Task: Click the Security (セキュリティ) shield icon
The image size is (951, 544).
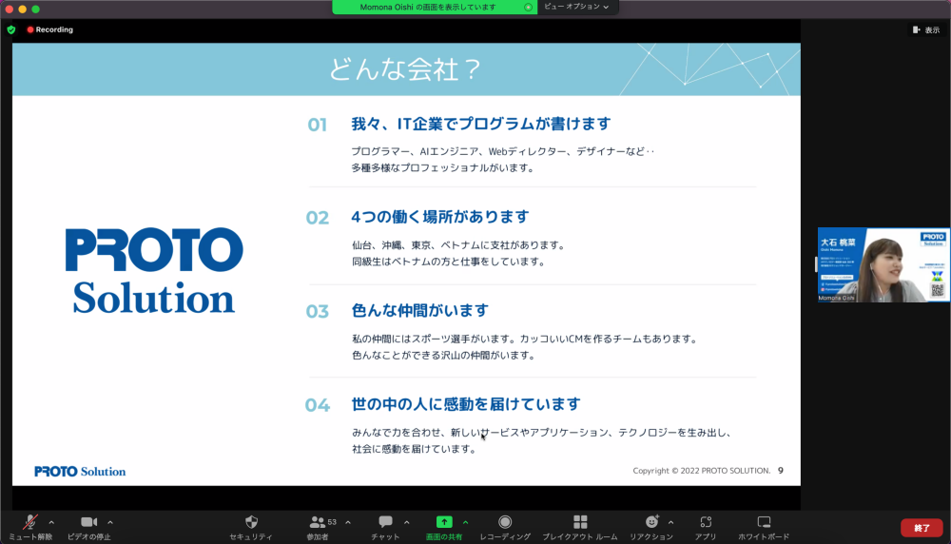Action: pos(251,522)
